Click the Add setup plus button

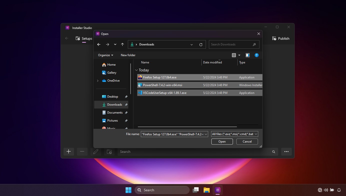click(x=69, y=152)
